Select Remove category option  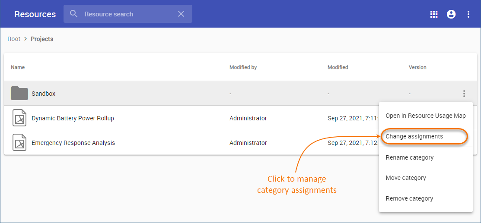tap(409, 198)
